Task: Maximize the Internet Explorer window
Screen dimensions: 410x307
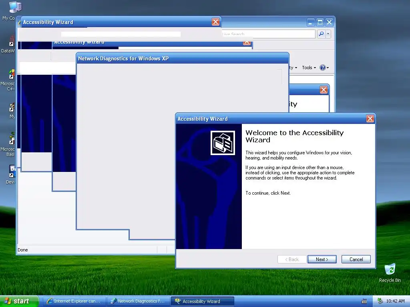Action: pos(320,22)
